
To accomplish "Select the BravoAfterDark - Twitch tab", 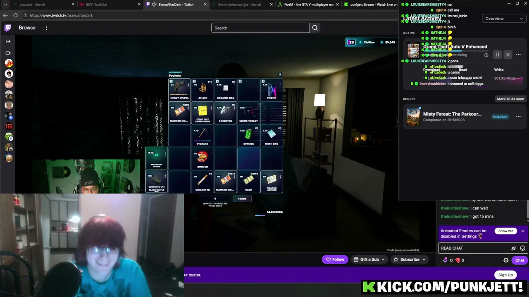I will [x=176, y=5].
